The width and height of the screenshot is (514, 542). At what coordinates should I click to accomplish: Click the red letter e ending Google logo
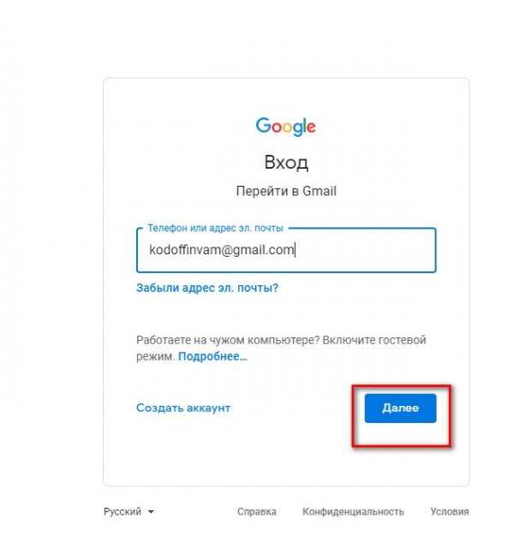pos(311,128)
